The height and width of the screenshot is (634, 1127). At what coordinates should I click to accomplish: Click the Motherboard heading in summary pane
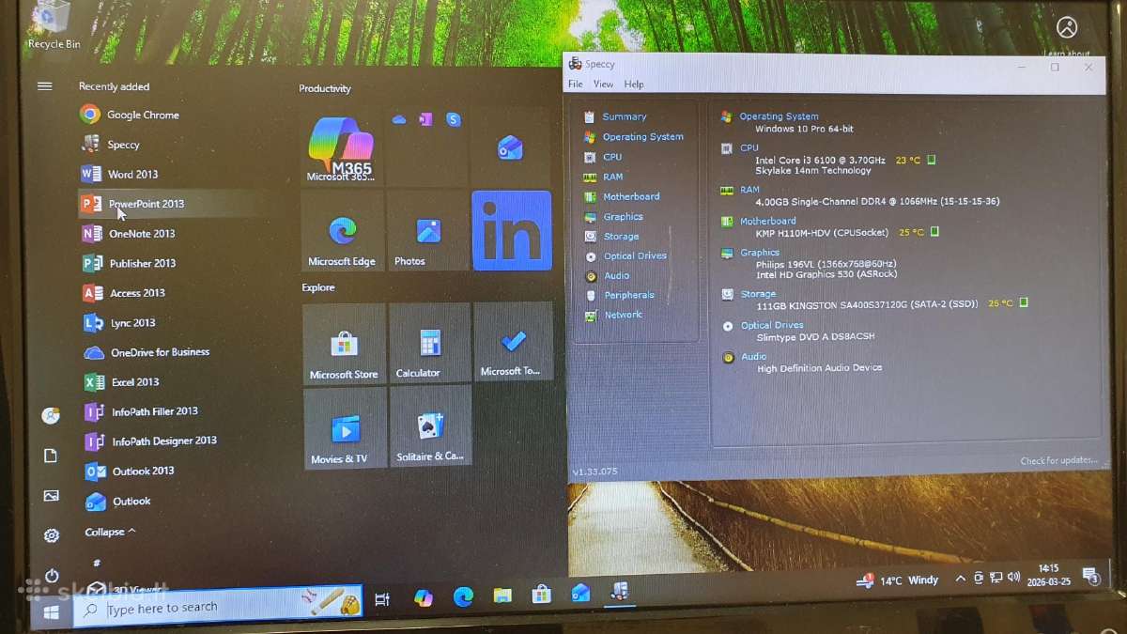pos(767,222)
